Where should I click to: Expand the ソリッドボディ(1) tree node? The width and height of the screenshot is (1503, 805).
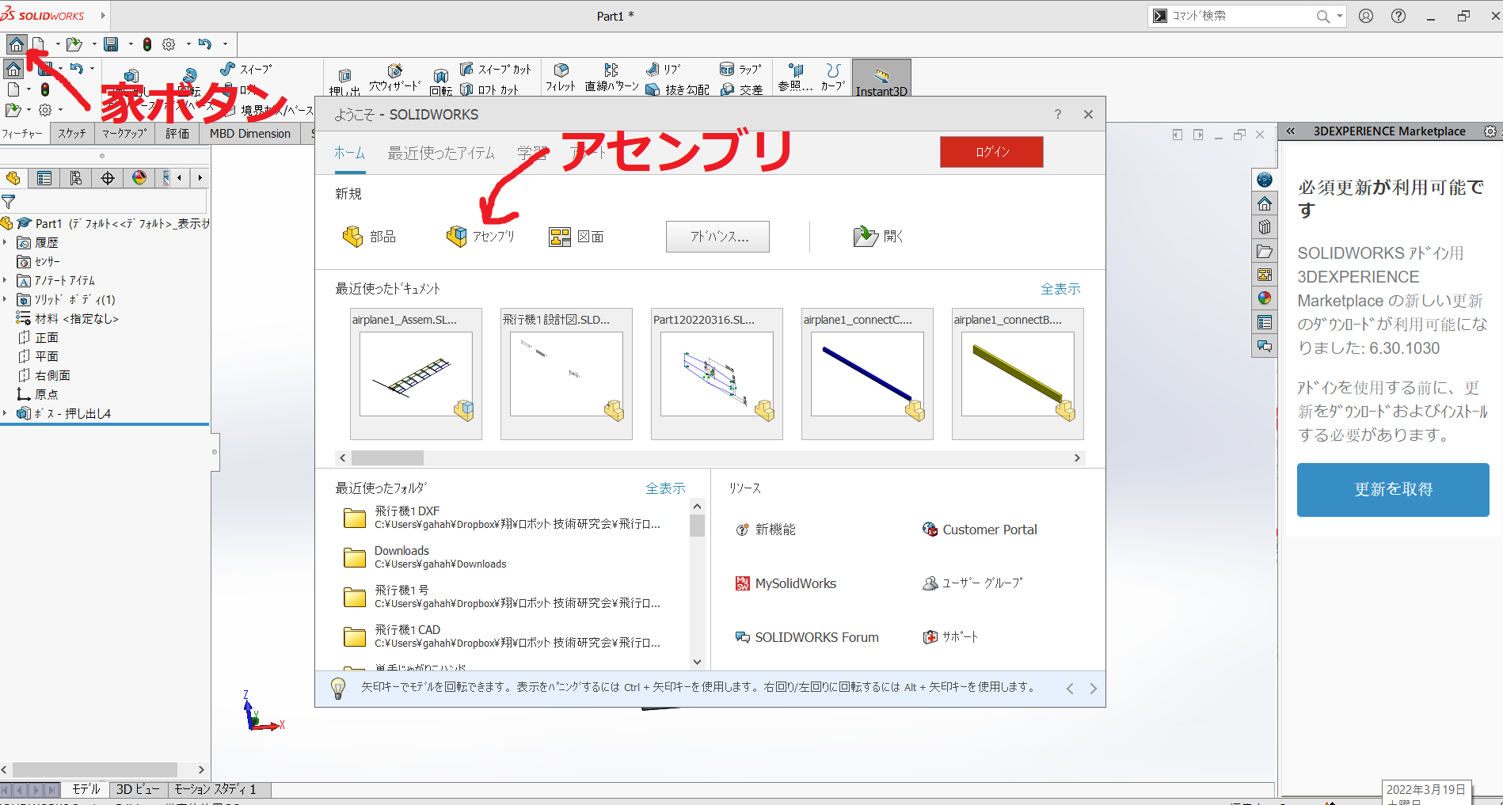point(6,300)
